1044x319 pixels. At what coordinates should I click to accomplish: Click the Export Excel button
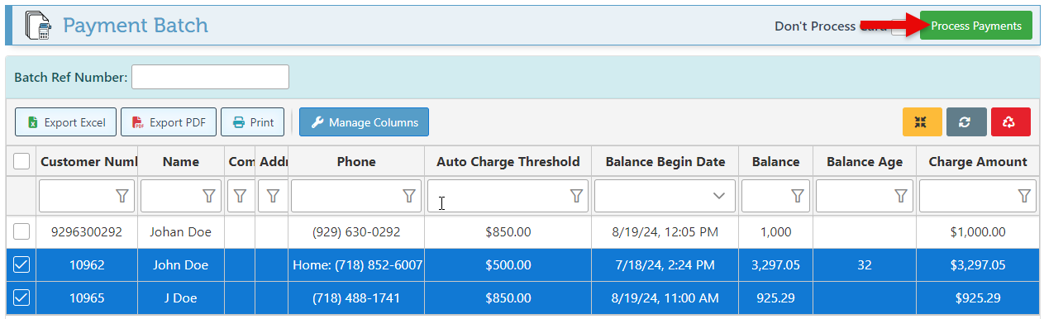tap(66, 122)
